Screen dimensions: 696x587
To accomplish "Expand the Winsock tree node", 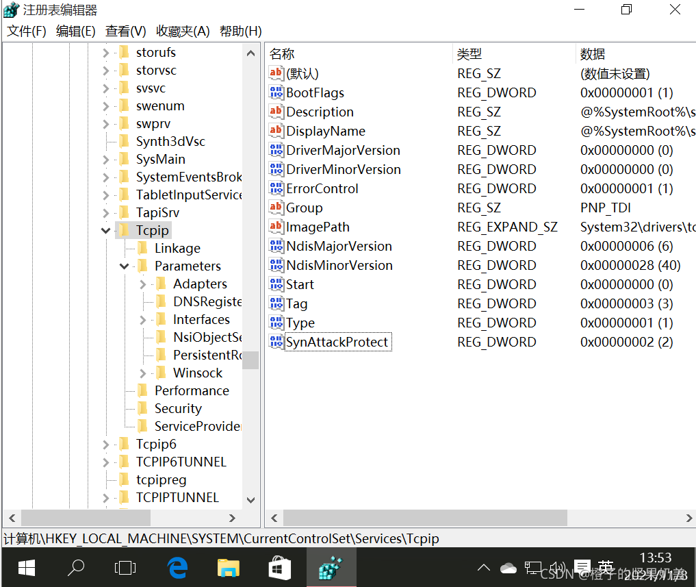I will (142, 373).
